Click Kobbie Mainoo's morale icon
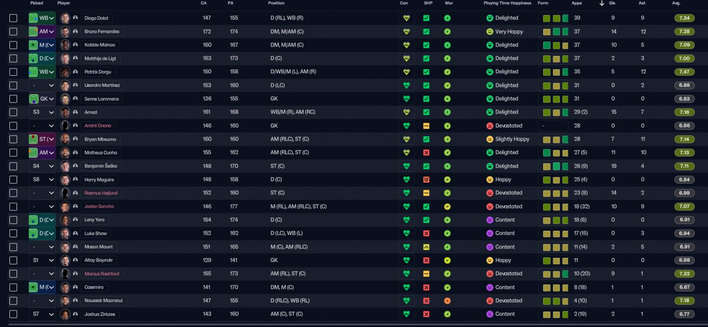 point(447,45)
